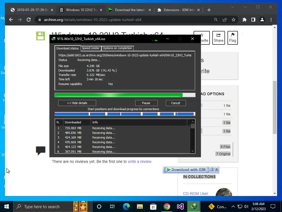The width and height of the screenshot is (282, 212).
Task: Click the Share button on archive page
Action: coord(218,38)
